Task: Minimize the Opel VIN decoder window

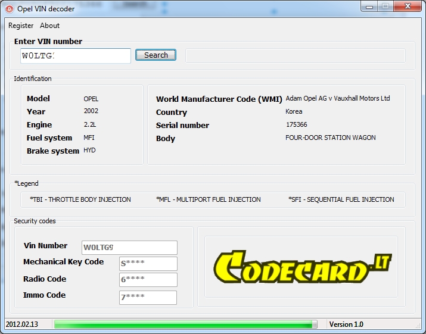Action: (x=369, y=7)
